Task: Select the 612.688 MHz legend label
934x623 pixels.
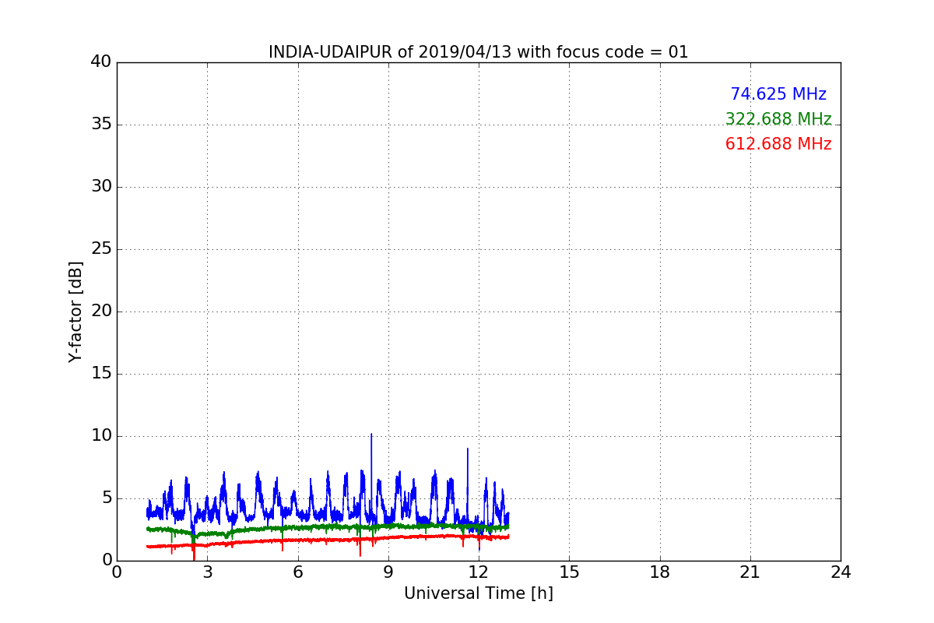Action: click(778, 144)
